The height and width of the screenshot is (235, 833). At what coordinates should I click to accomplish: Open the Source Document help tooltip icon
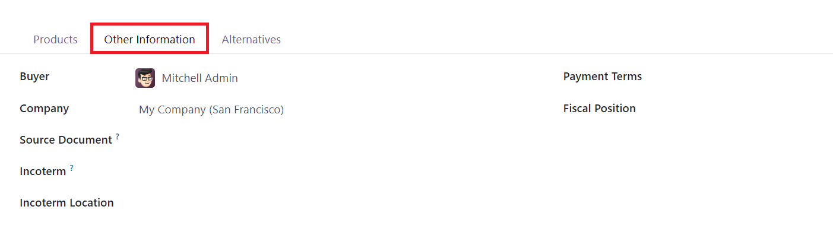coord(118,136)
